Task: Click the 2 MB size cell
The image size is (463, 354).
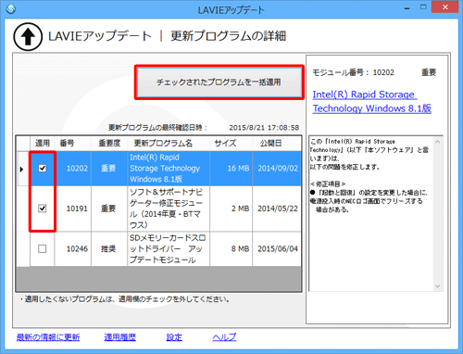Action: click(x=231, y=209)
